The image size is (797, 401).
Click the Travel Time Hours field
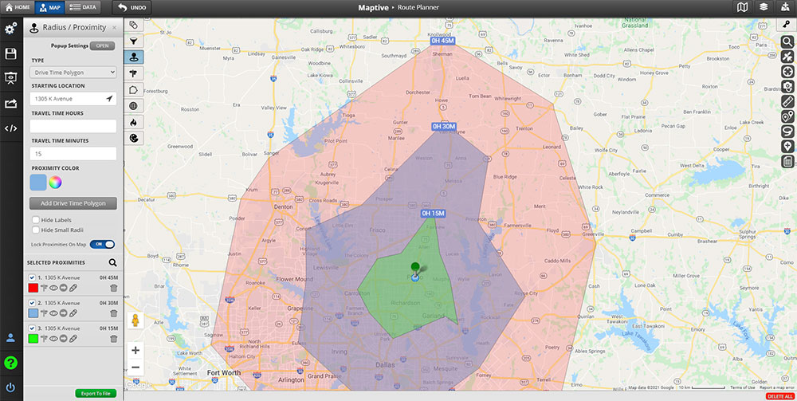tap(73, 126)
